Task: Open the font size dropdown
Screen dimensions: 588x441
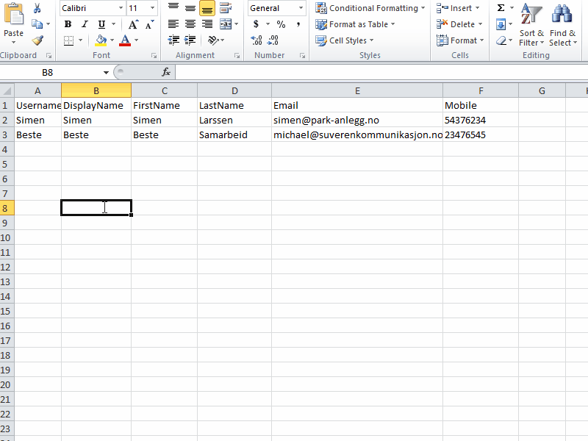Action: 151,8
